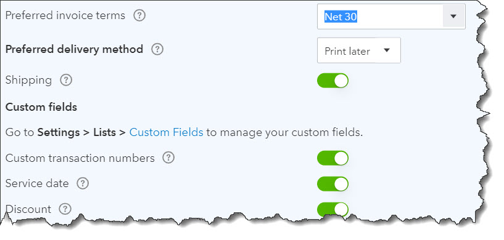This screenshot has width=504, height=240.
Task: Click the bold Settings > Lists text
Action: (76, 132)
